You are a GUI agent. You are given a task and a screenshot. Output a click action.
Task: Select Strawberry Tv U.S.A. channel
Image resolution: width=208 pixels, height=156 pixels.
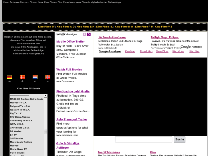[x=21, y=121]
